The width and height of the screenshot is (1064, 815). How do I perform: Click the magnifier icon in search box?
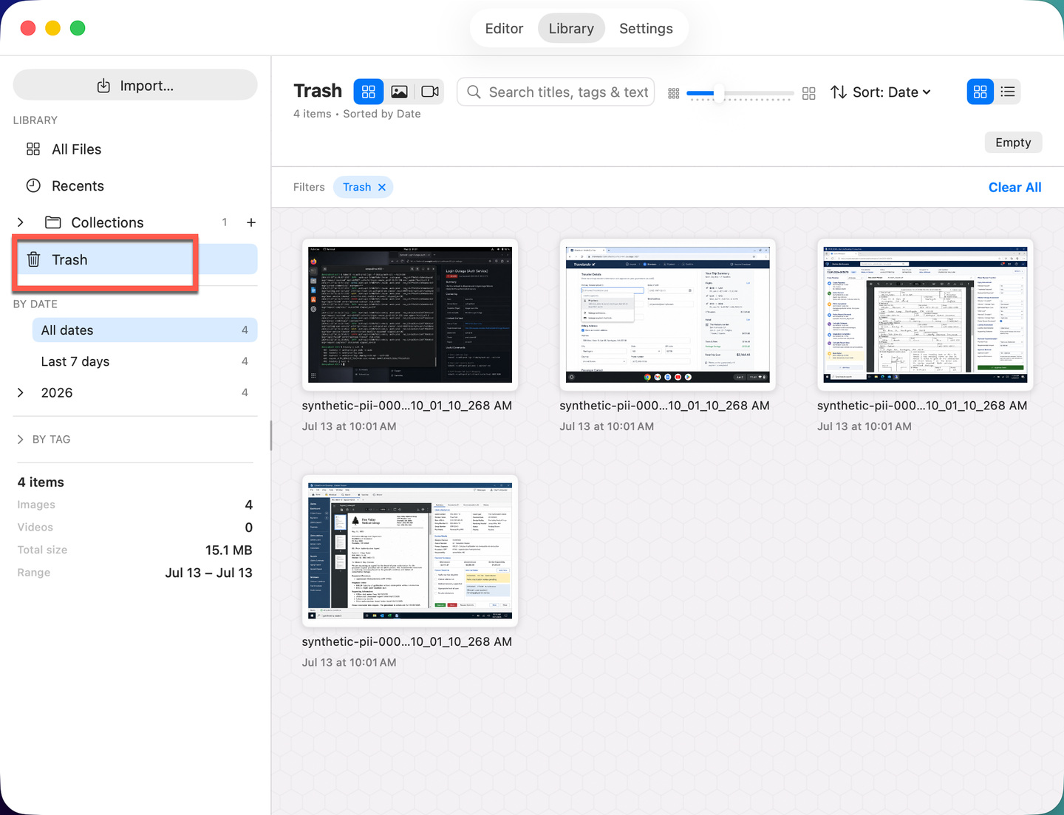click(x=474, y=92)
